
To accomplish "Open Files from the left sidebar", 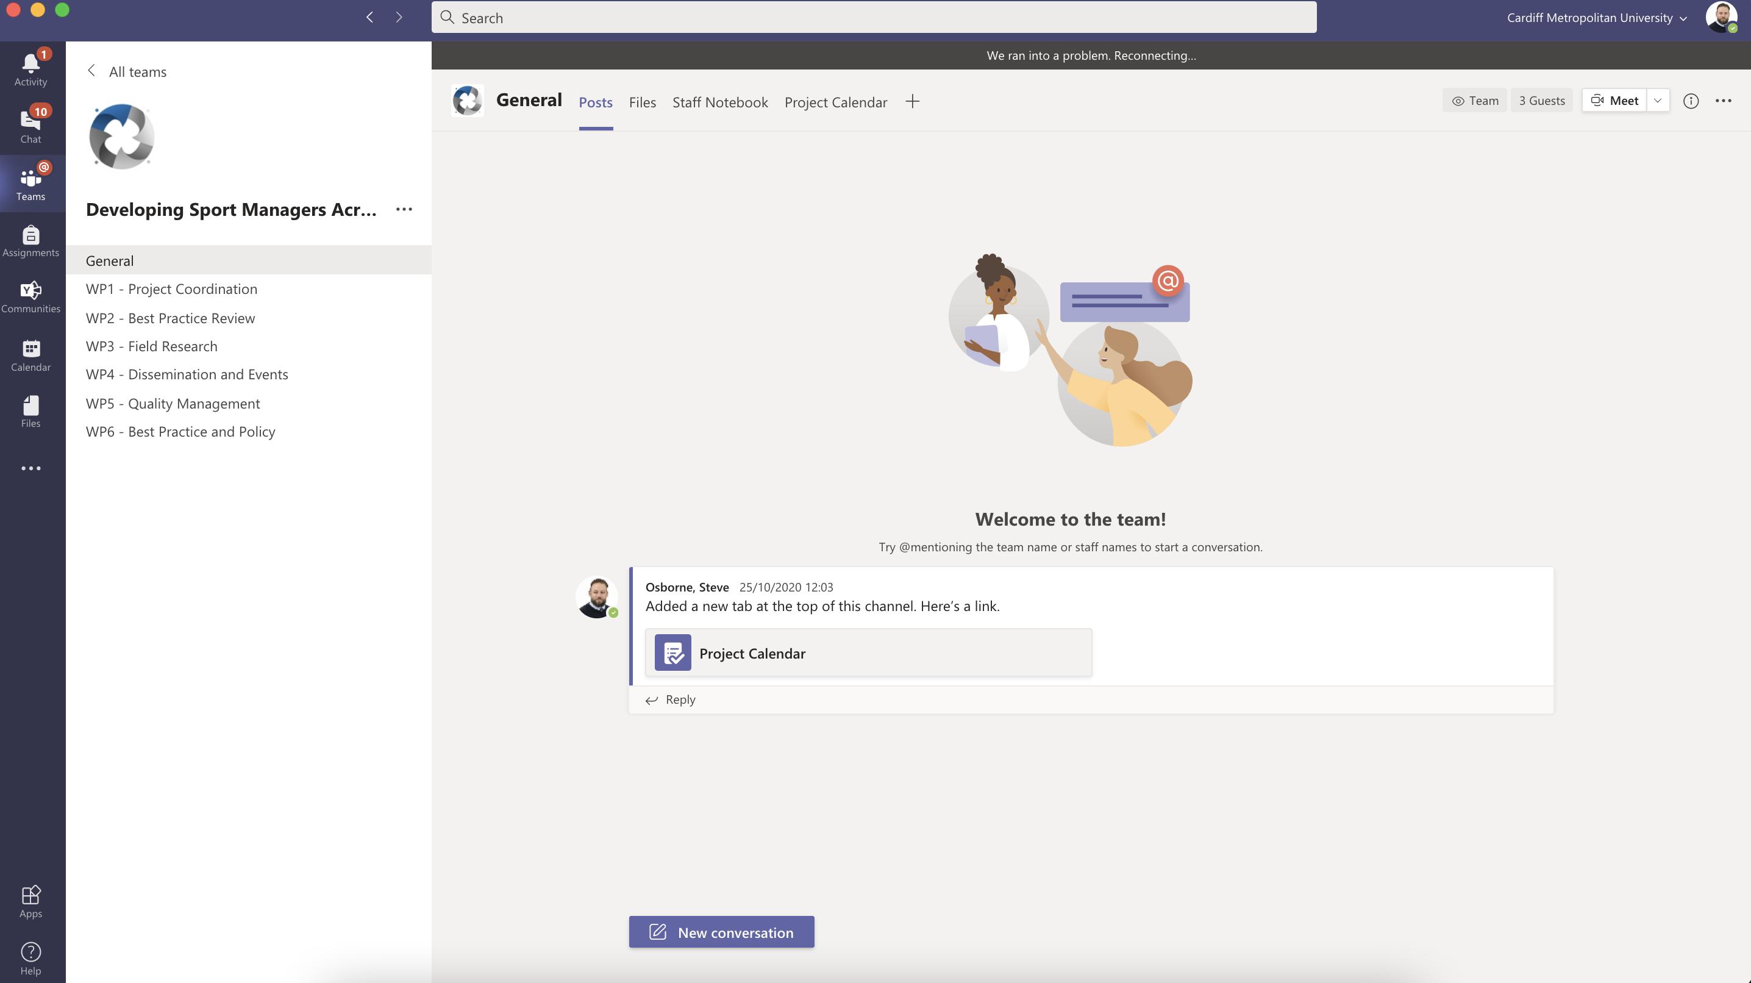I will coord(30,411).
